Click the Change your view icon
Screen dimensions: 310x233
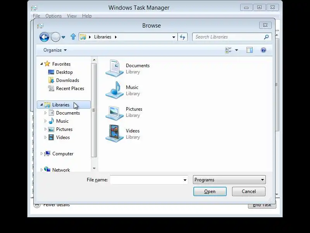coord(228,50)
